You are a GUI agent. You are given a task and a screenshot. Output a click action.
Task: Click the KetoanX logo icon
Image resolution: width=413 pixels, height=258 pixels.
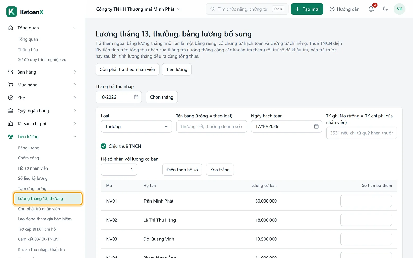pyautogui.click(x=12, y=12)
